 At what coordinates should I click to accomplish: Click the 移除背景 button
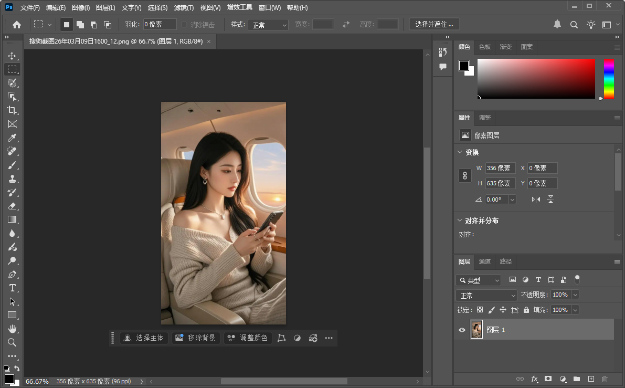195,338
